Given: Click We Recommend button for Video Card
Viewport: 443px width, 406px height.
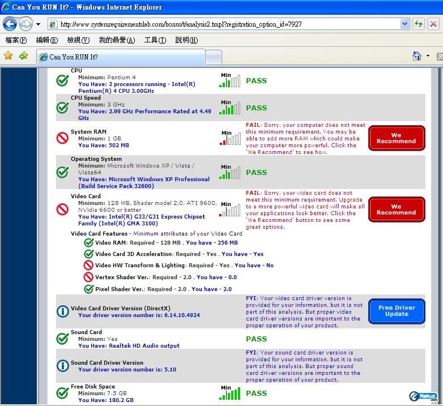Looking at the screenshot, I should pos(396,210).
